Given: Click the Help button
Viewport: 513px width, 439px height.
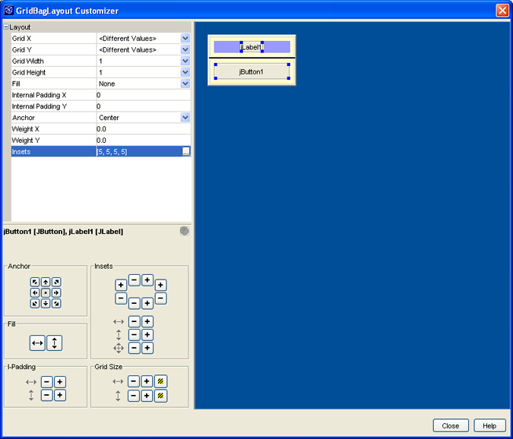Looking at the screenshot, I should click(x=489, y=425).
